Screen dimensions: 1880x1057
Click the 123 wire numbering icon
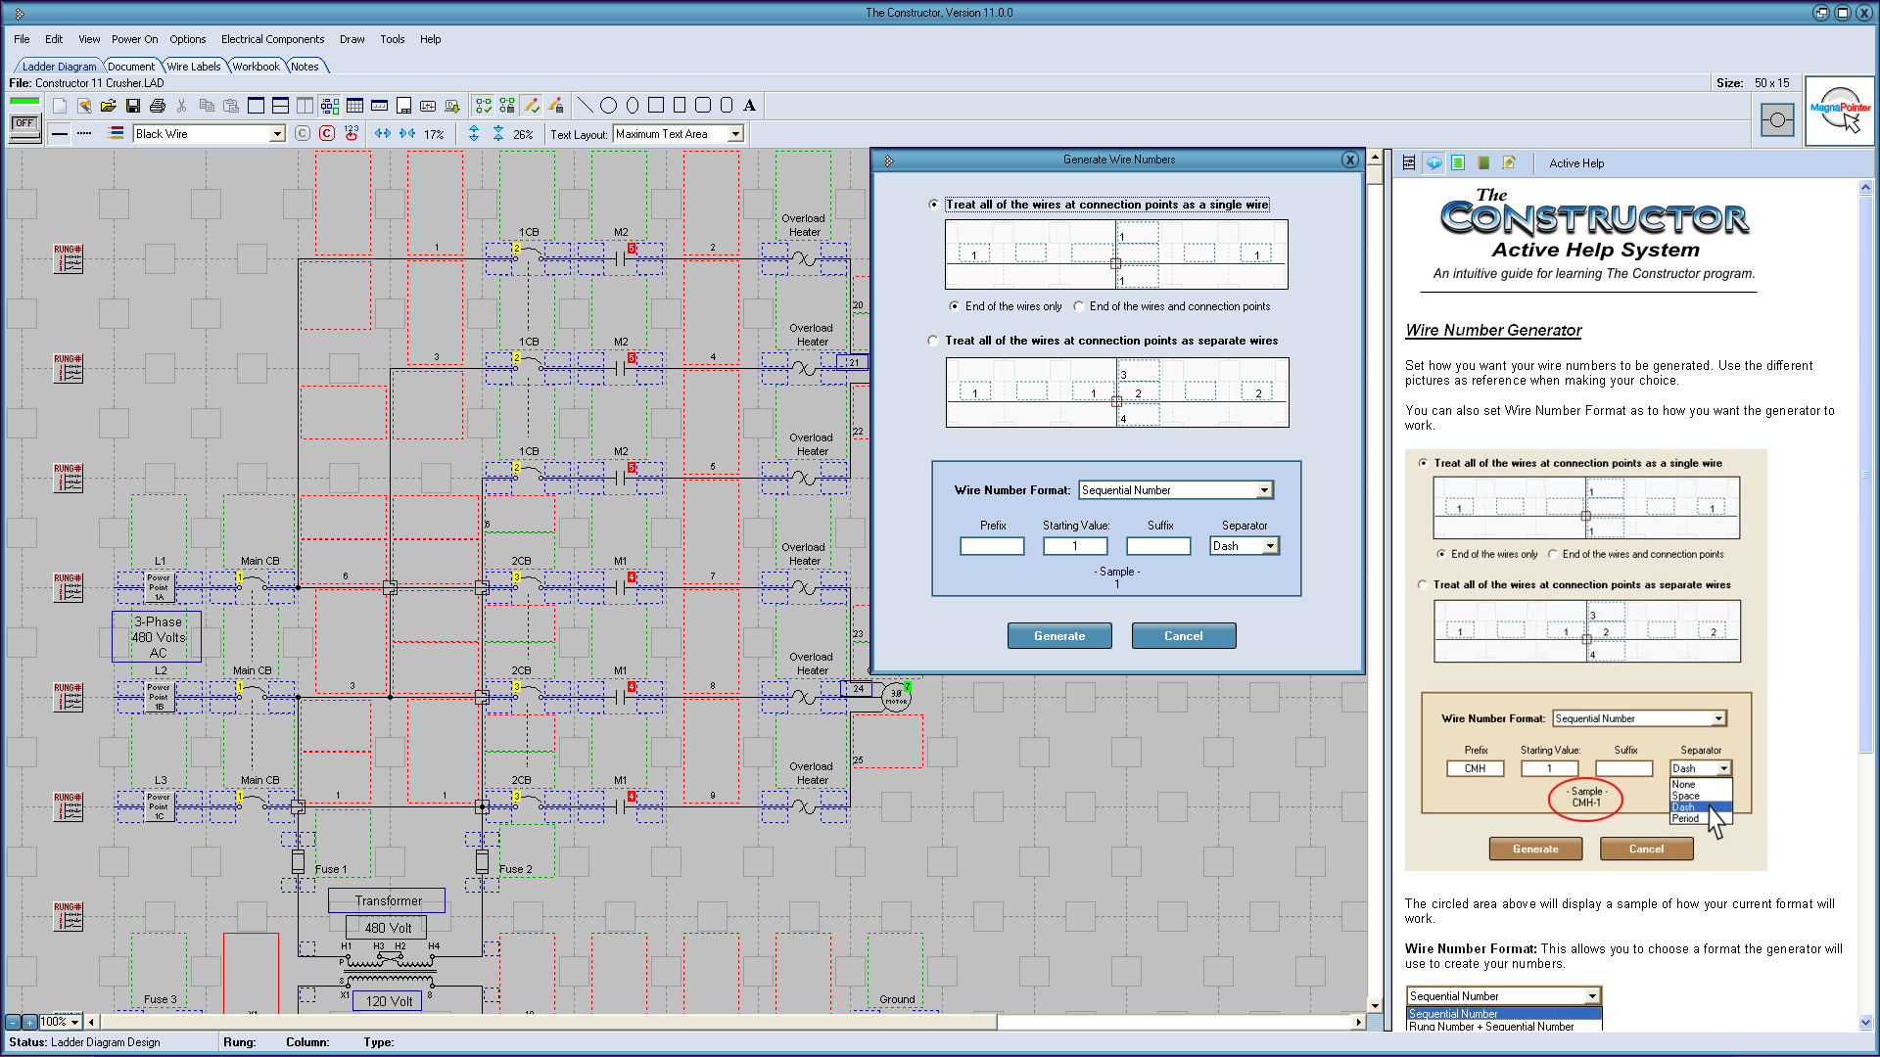352,134
